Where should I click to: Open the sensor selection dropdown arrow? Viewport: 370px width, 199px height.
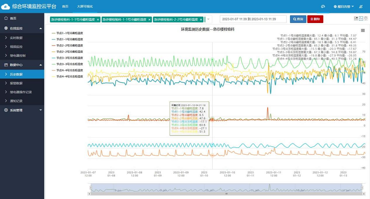point(208,19)
